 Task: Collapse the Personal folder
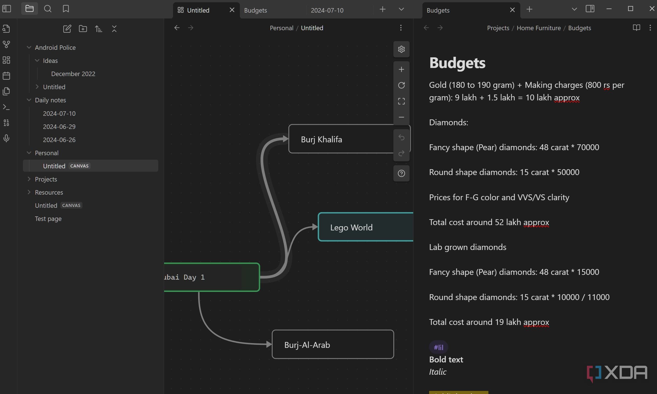(x=29, y=153)
